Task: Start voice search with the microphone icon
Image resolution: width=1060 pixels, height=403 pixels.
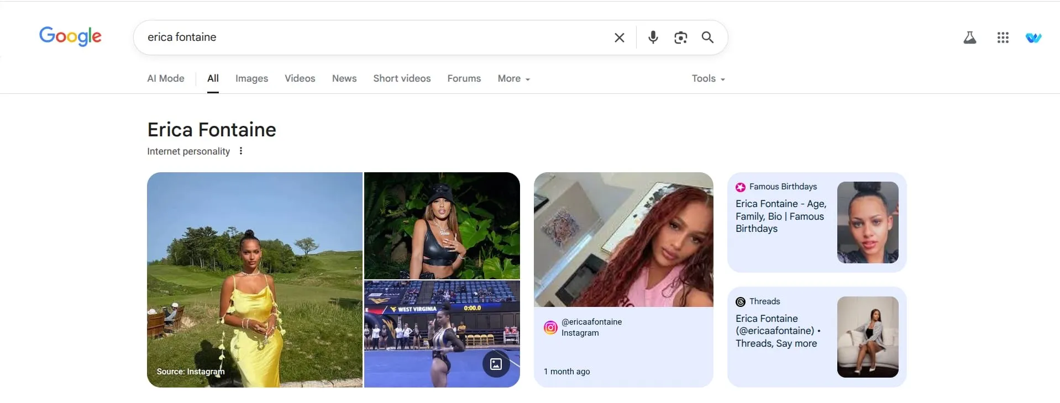Action: [653, 38]
